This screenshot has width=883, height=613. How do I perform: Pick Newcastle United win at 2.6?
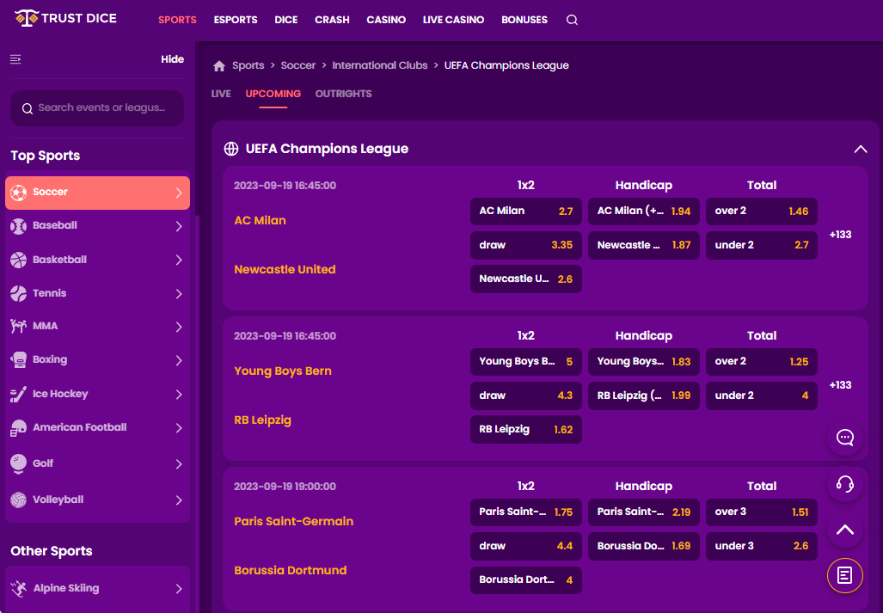click(526, 279)
